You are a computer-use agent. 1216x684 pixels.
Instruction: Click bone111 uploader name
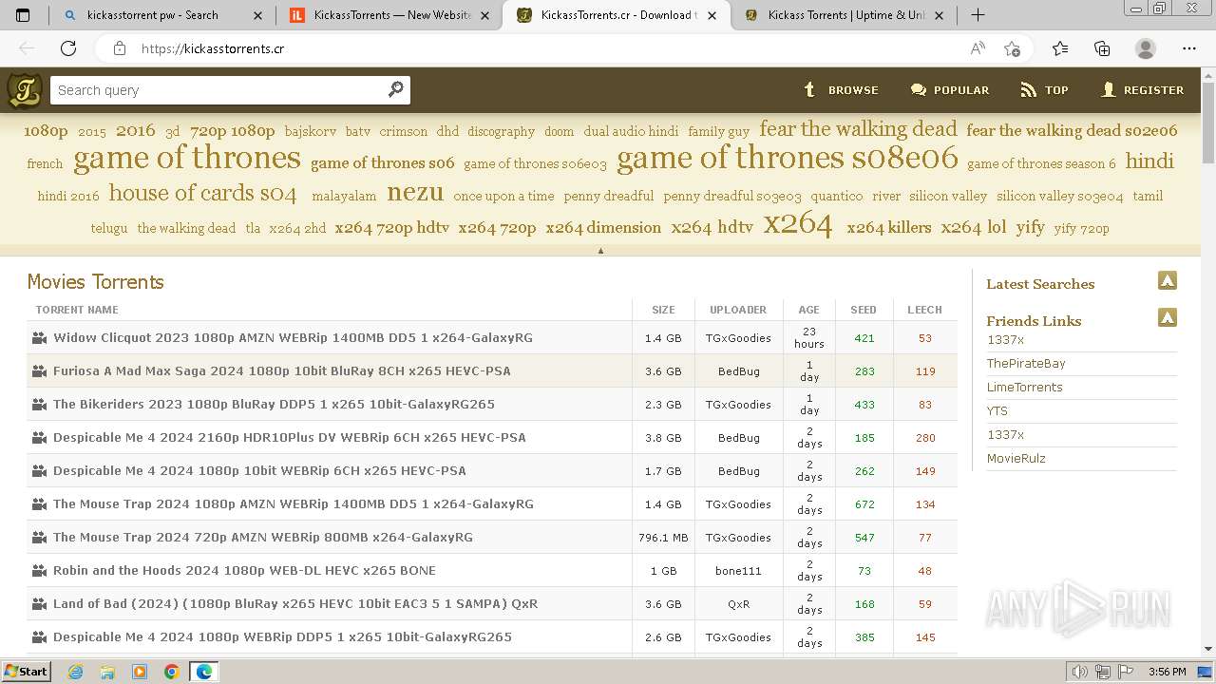pyautogui.click(x=738, y=570)
